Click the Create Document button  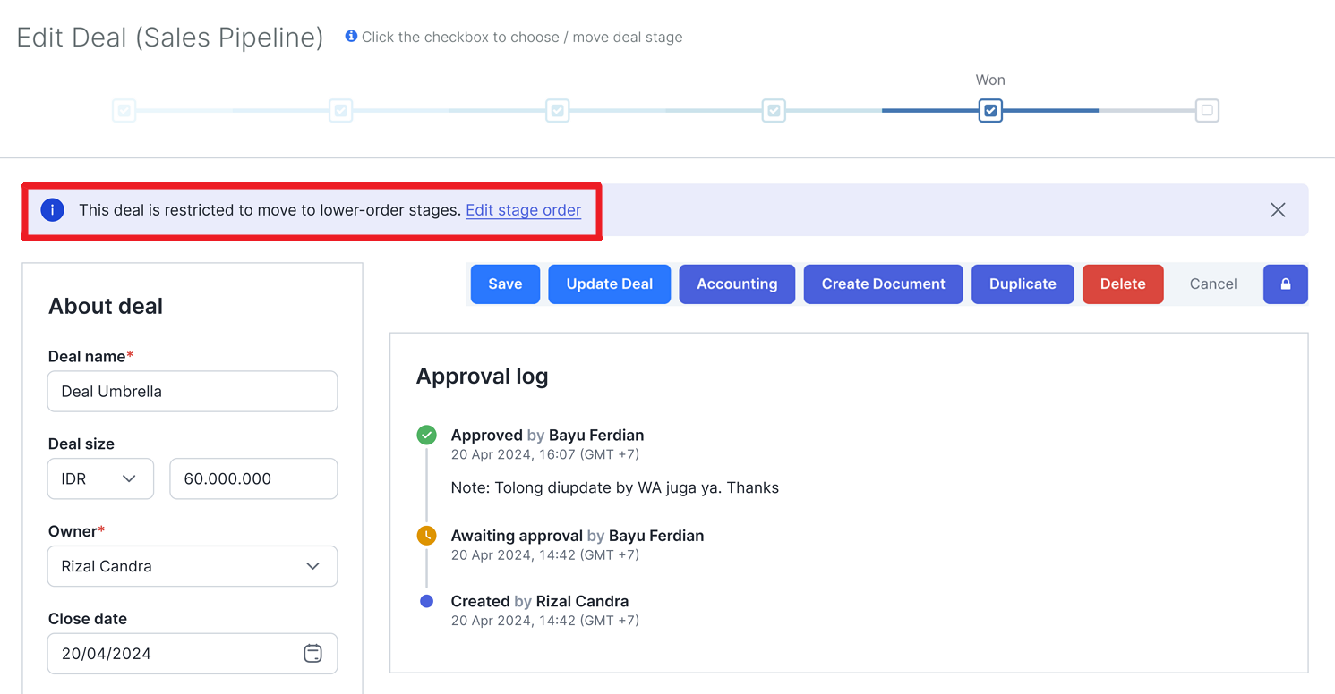coord(884,284)
